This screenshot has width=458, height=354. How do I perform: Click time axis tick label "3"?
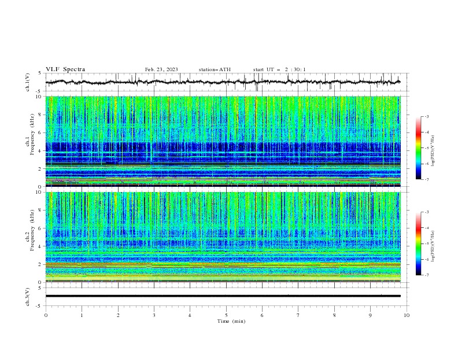pos(154,315)
